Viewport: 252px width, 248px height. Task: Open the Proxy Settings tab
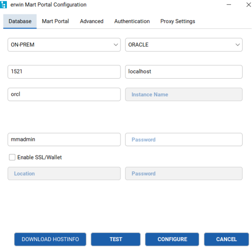[x=178, y=22]
